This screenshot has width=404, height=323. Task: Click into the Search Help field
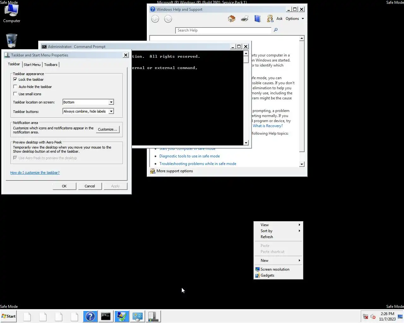click(x=223, y=30)
